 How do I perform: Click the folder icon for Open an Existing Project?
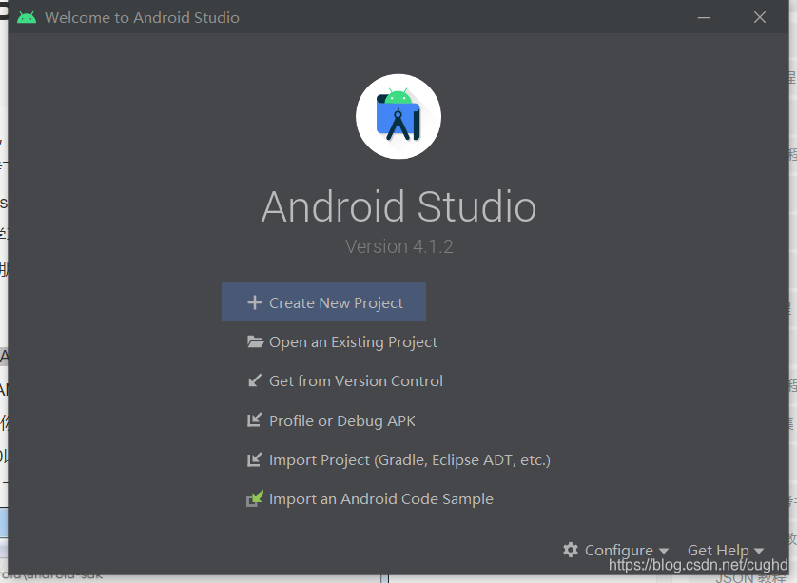[255, 341]
